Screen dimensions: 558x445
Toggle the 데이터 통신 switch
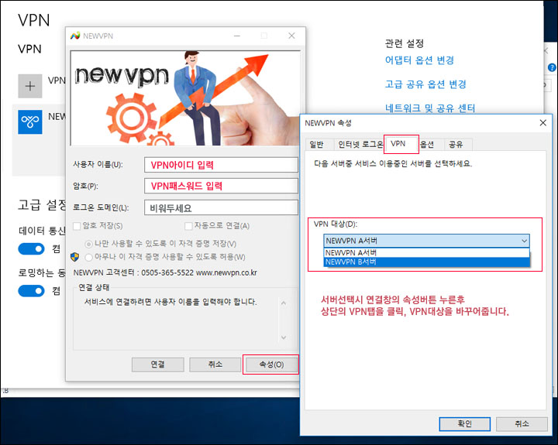point(31,249)
